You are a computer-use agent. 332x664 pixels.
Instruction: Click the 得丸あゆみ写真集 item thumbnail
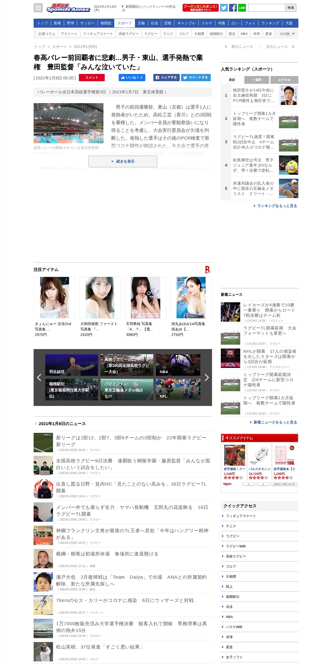click(191, 298)
